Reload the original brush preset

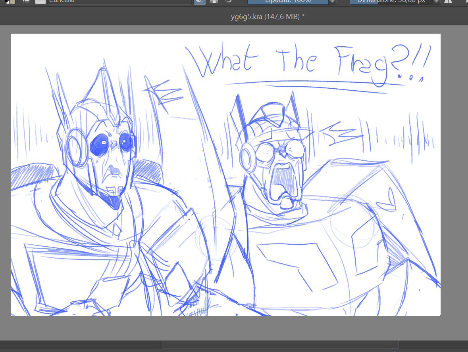(x=228, y=2)
